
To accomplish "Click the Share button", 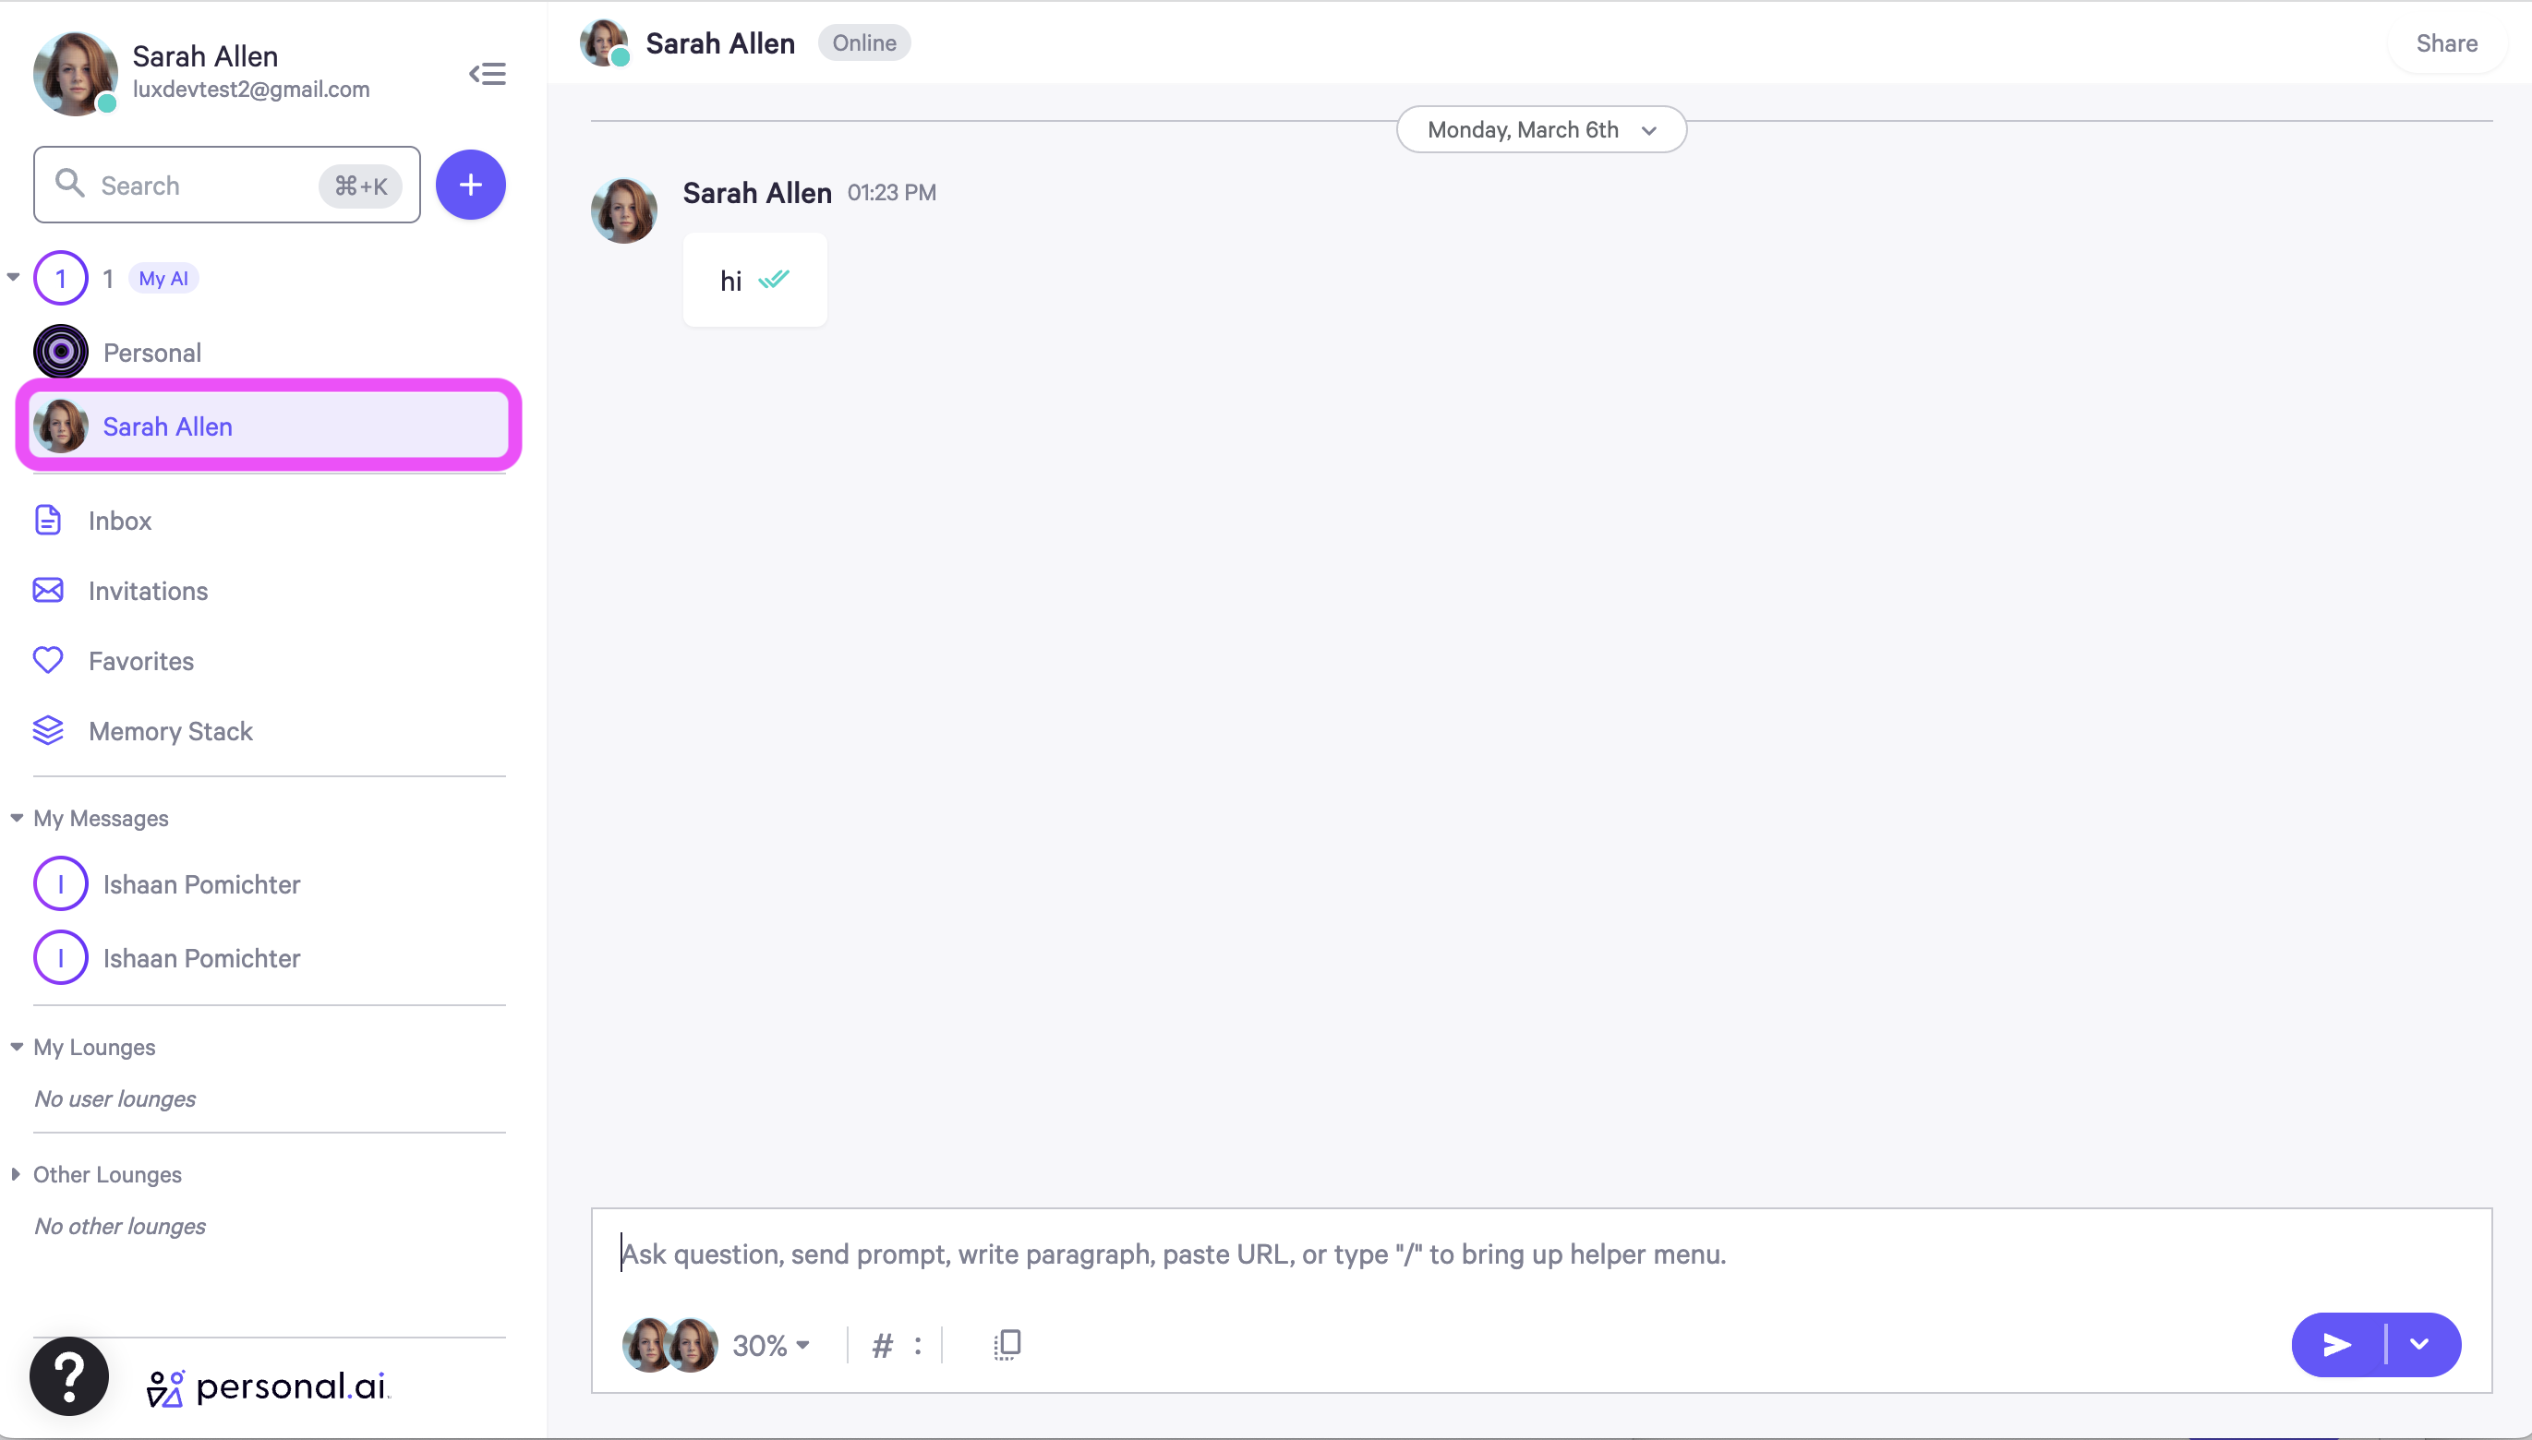I will pos(2446,43).
